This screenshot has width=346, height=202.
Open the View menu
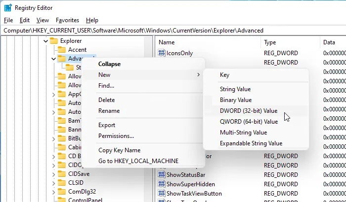(43, 20)
